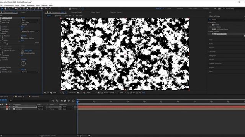Switch to the Libraries workspace
This screenshot has height=137, width=245.
(x=206, y=8)
